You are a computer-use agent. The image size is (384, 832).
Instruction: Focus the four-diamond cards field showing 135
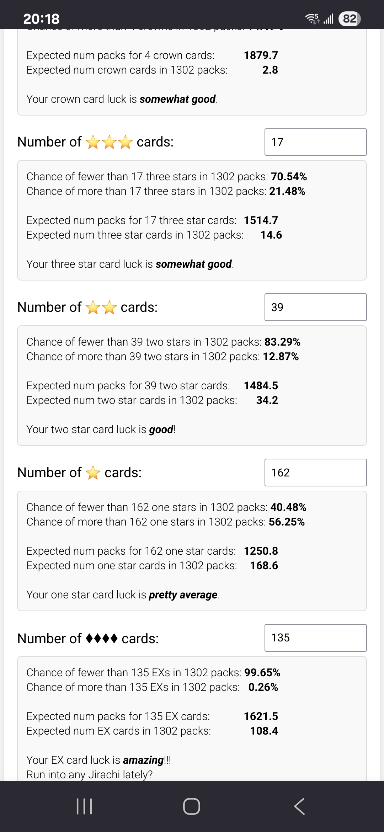coord(315,638)
